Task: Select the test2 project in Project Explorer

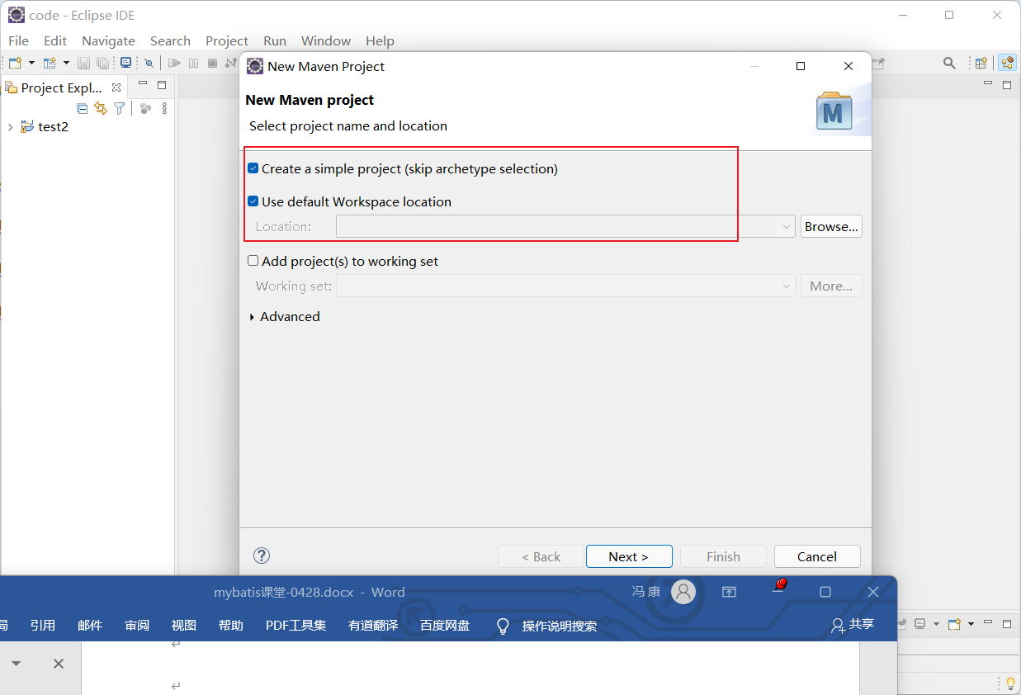Action: pos(53,127)
